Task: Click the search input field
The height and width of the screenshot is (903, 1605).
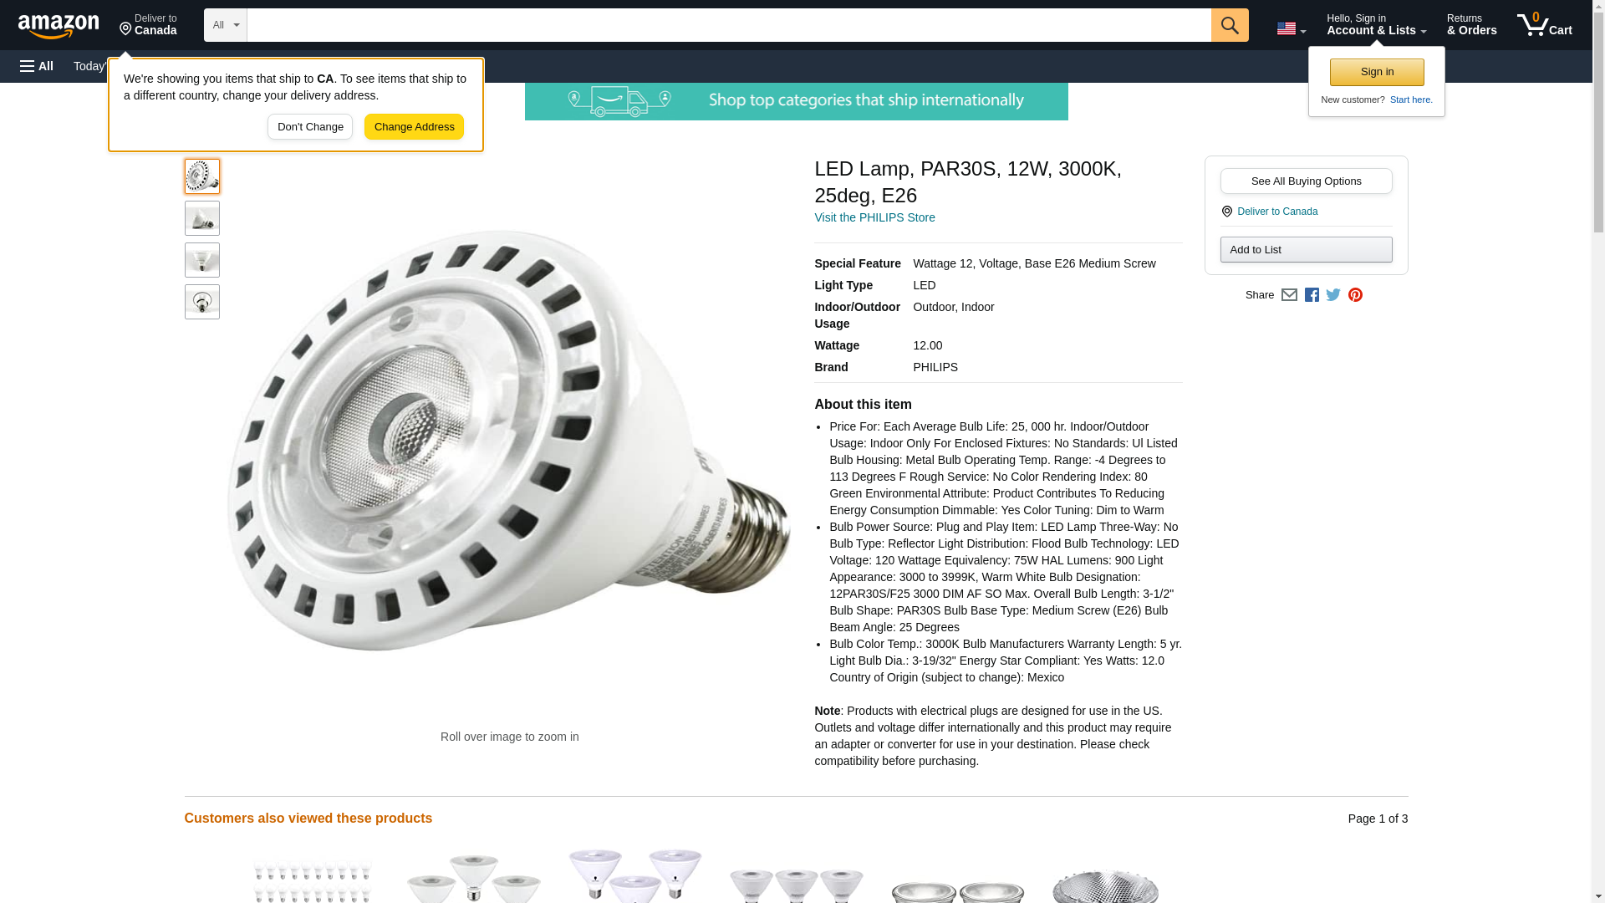Action: coord(729,25)
